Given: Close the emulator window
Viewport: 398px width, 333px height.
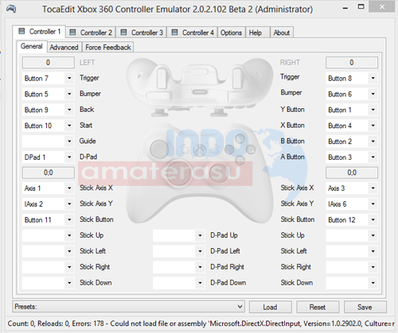Looking at the screenshot, I should click(x=382, y=7).
